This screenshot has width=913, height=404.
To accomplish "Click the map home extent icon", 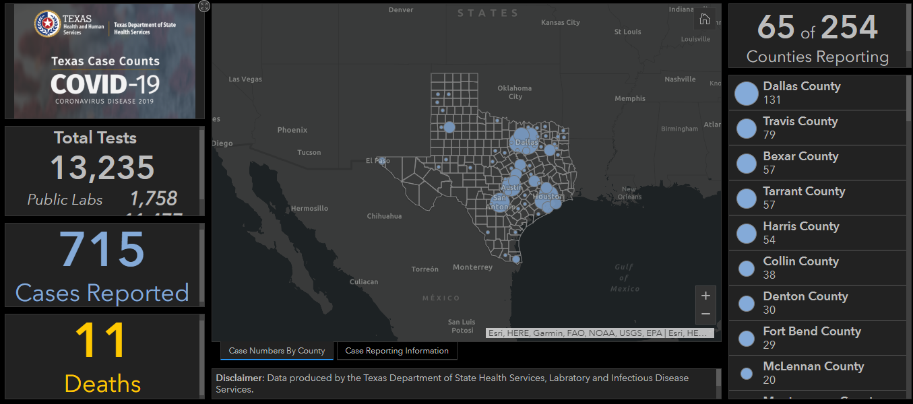I will tap(705, 19).
